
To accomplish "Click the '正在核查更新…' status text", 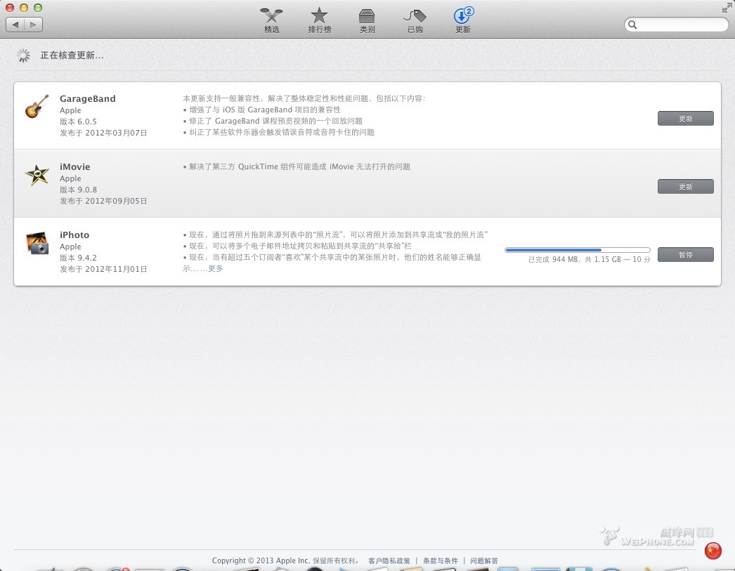I will point(72,55).
